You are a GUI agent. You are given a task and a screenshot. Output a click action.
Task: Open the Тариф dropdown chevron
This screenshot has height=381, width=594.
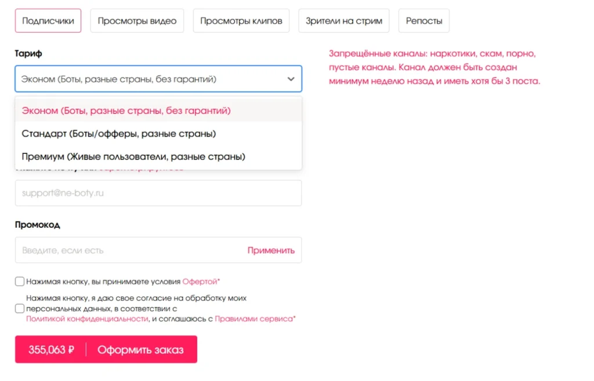[291, 79]
